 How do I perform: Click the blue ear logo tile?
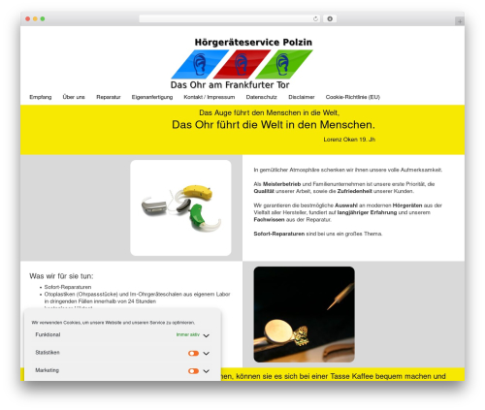point(200,64)
